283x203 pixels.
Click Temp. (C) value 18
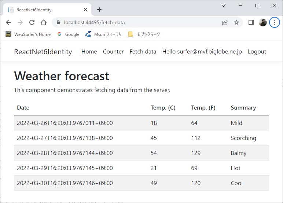pos(154,123)
